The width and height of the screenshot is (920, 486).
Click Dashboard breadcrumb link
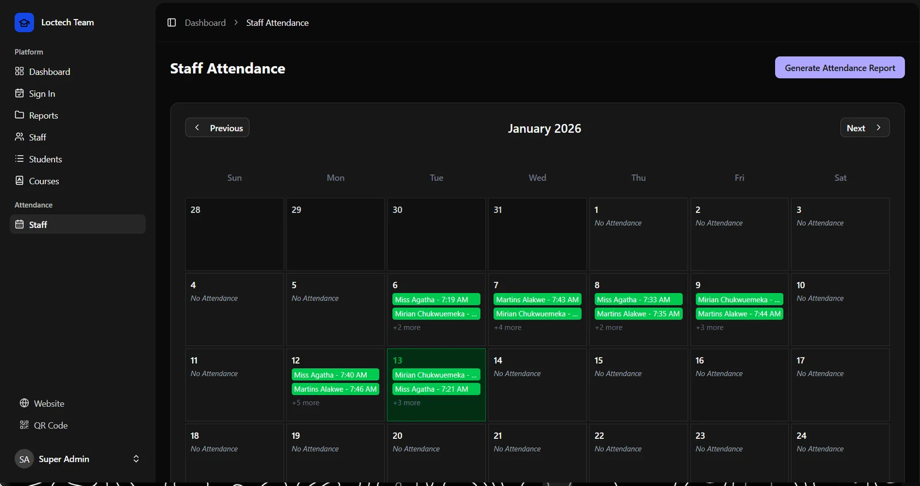pos(205,22)
